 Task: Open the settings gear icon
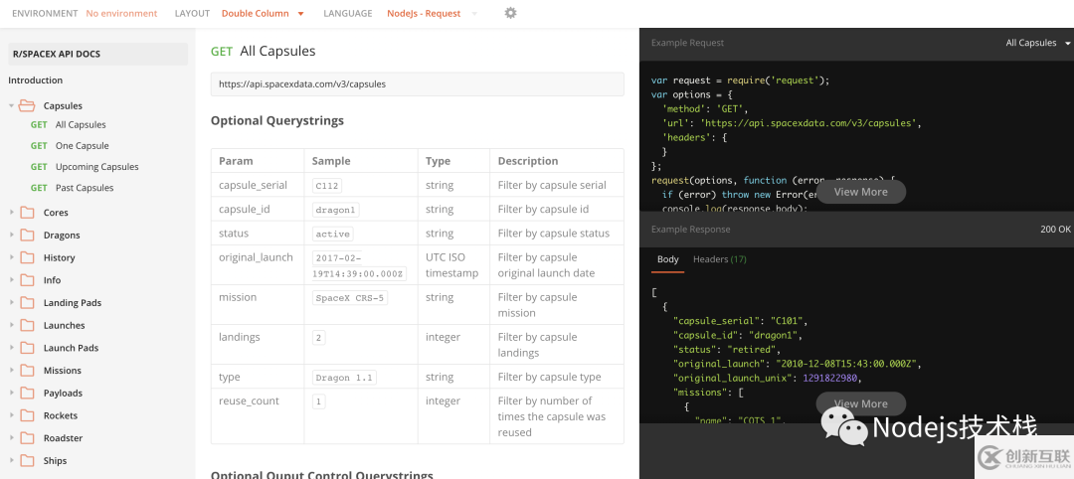(x=510, y=13)
